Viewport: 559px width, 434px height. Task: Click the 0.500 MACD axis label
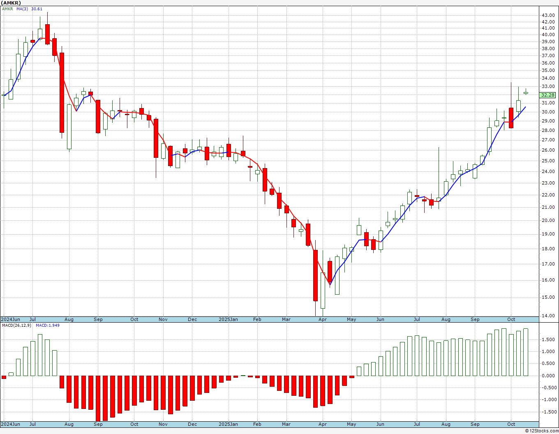548,363
